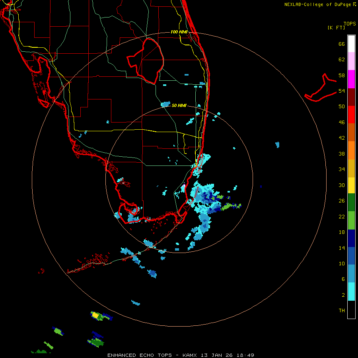Screen dimensions: 358x358
Task: Click the 66 legend value
Action: (x=342, y=44)
